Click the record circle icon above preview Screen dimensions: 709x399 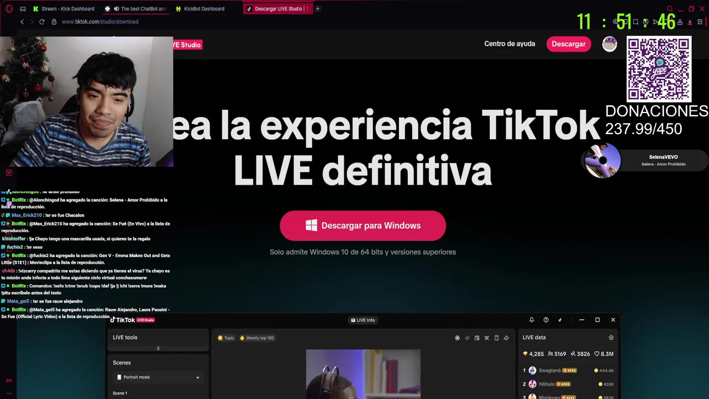pyautogui.click(x=457, y=338)
